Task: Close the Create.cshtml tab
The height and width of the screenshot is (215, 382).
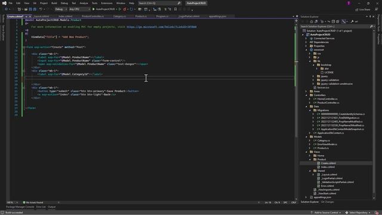Action: [30, 16]
